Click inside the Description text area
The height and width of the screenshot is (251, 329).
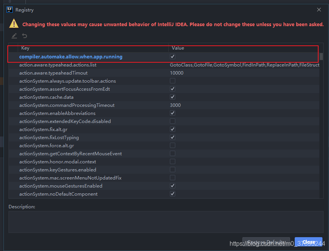point(166,222)
